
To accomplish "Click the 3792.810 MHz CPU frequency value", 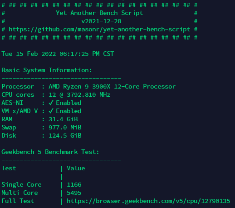I will pyautogui.click(x=88, y=94).
